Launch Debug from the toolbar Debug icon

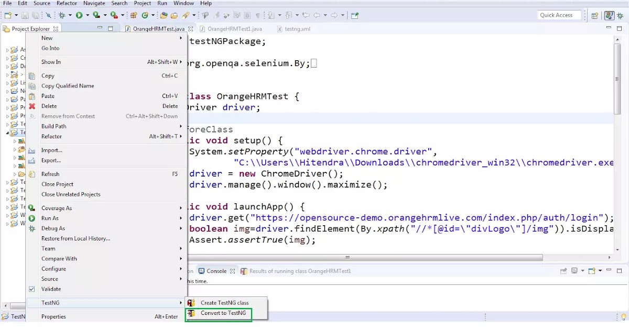pos(61,15)
